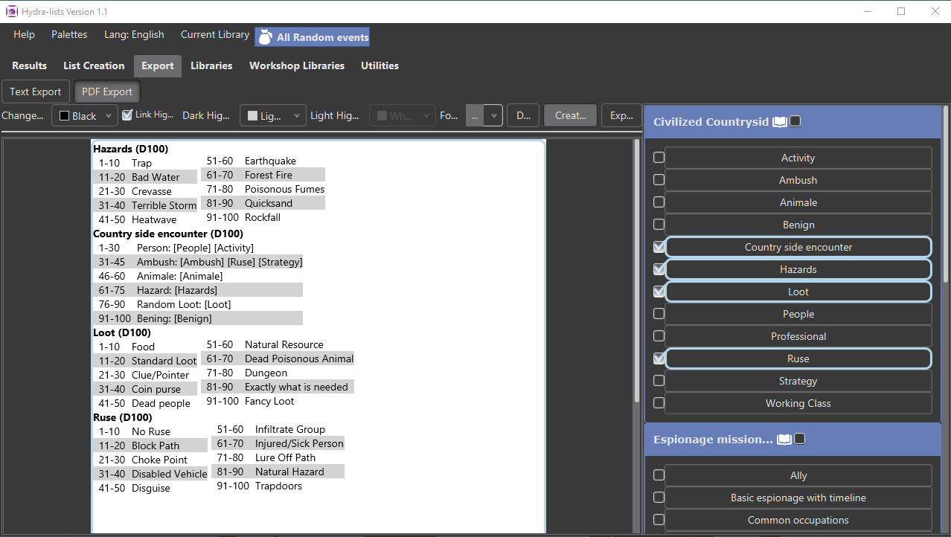The height and width of the screenshot is (537, 951).
Task: Toggle the checkbox next to Civilized Countryside title
Action: pos(794,120)
